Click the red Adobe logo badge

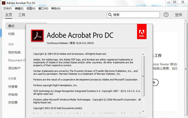click(x=142, y=31)
